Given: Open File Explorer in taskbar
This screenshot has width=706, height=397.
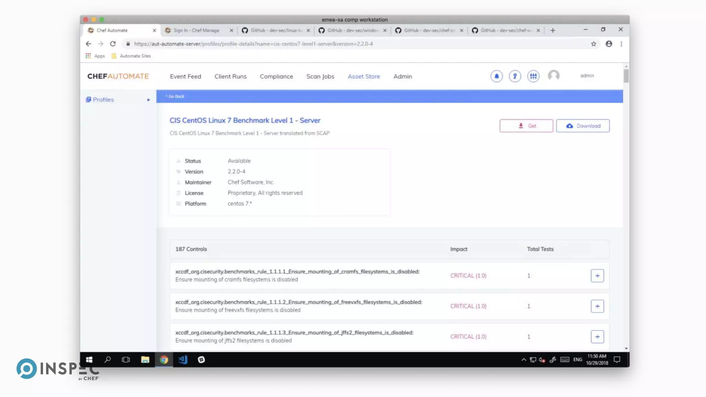Looking at the screenshot, I should coord(145,359).
